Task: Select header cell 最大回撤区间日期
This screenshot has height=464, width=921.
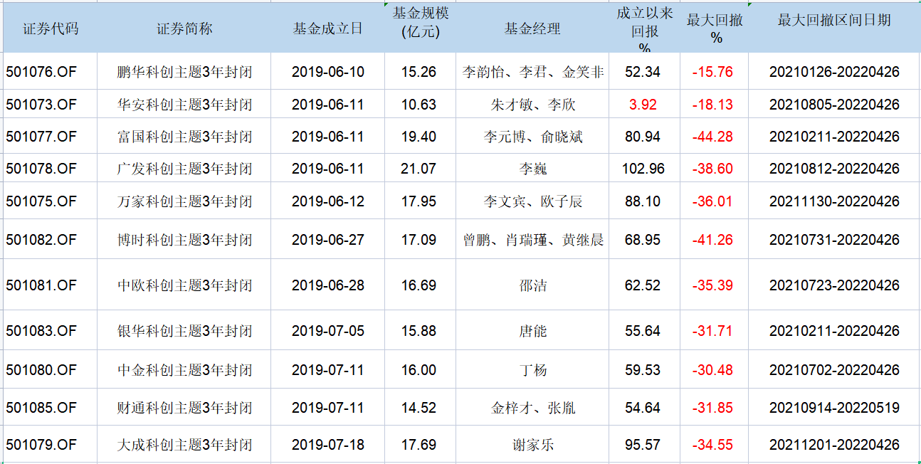Action: (x=834, y=28)
